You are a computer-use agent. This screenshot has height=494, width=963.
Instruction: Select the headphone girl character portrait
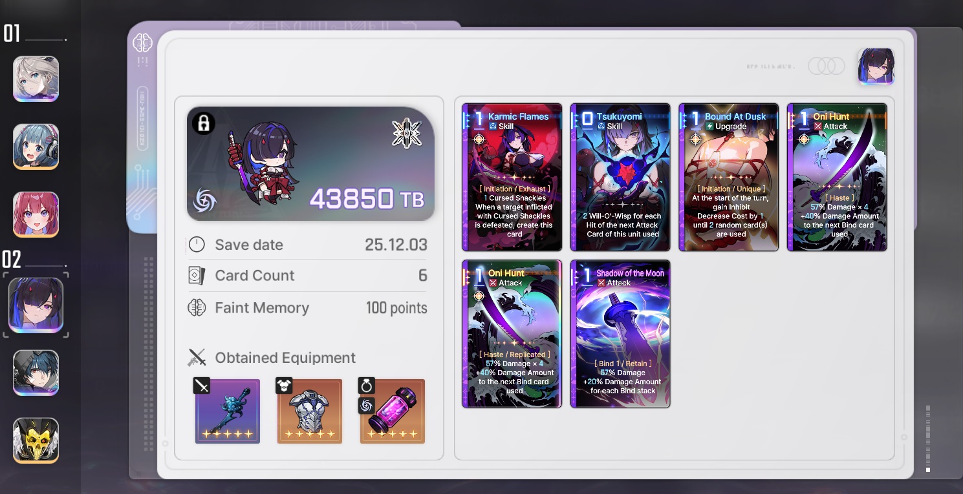tap(36, 147)
